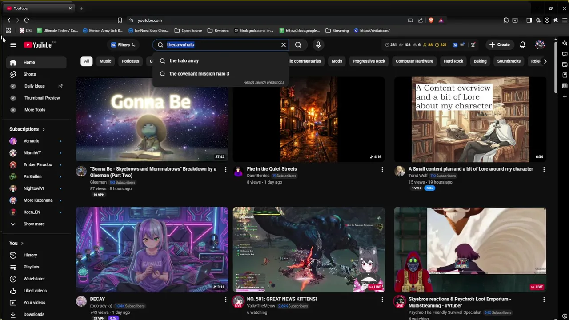Reload the page
The height and width of the screenshot is (320, 569).
[x=27, y=20]
